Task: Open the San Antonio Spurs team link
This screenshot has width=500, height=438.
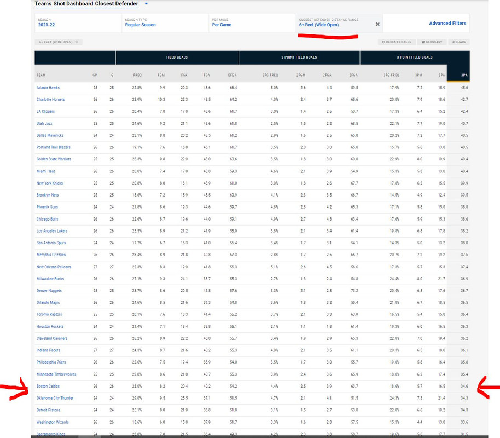Action: click(x=51, y=243)
